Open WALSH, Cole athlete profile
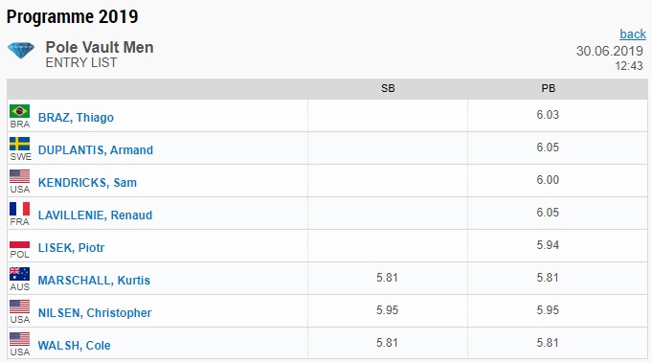The image size is (652, 363). [74, 345]
